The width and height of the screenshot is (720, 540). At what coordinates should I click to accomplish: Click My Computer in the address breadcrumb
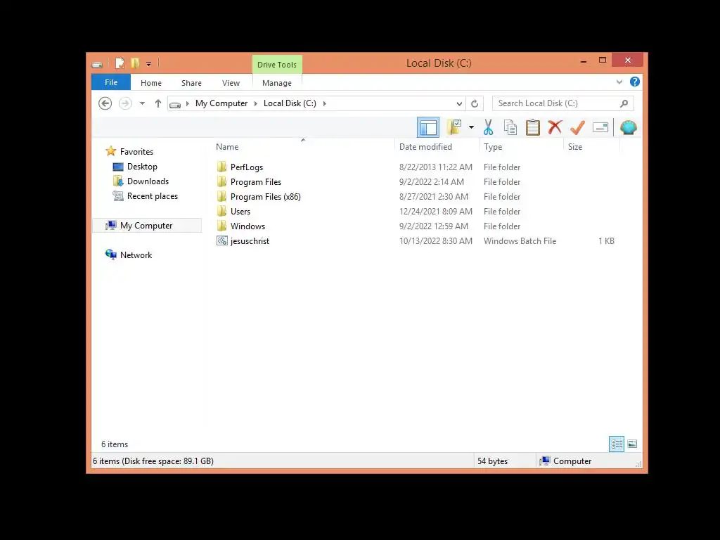tap(221, 103)
